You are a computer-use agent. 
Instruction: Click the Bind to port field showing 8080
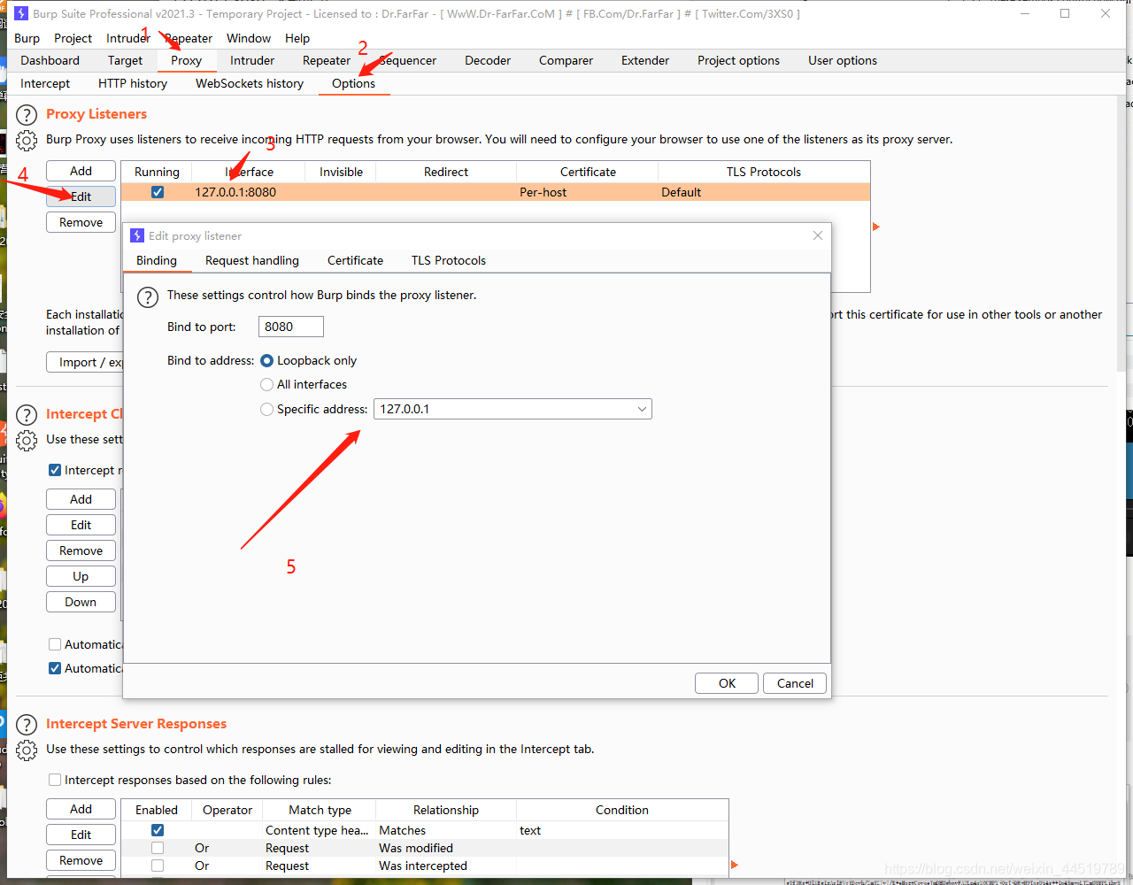pyautogui.click(x=290, y=326)
